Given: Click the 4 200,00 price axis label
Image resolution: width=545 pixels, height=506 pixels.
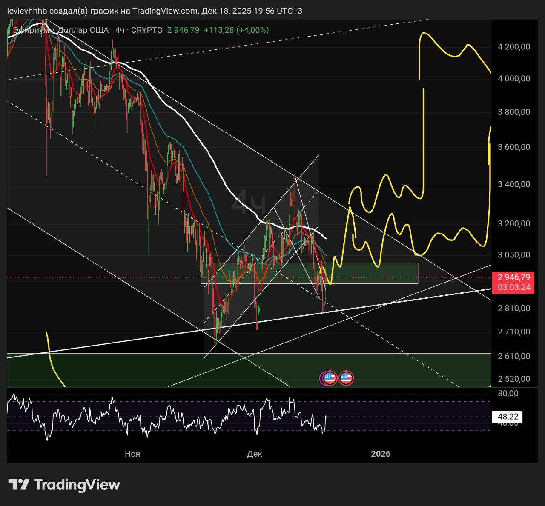Looking at the screenshot, I should pos(514,46).
